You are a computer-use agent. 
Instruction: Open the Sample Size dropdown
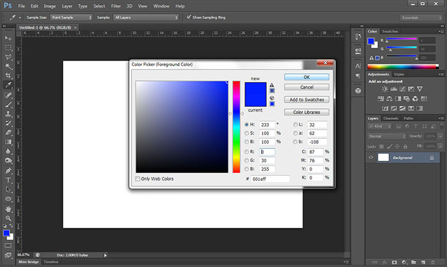[72, 17]
